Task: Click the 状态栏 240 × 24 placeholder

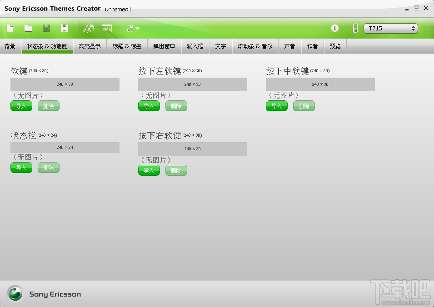Action: click(x=65, y=148)
